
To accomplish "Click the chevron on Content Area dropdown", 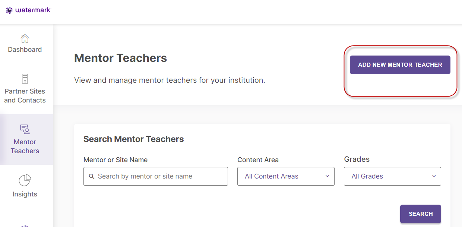I will (x=327, y=176).
